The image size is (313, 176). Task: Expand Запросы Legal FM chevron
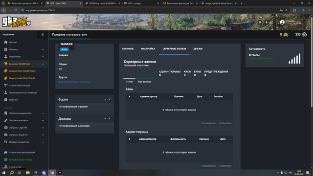coord(43,128)
